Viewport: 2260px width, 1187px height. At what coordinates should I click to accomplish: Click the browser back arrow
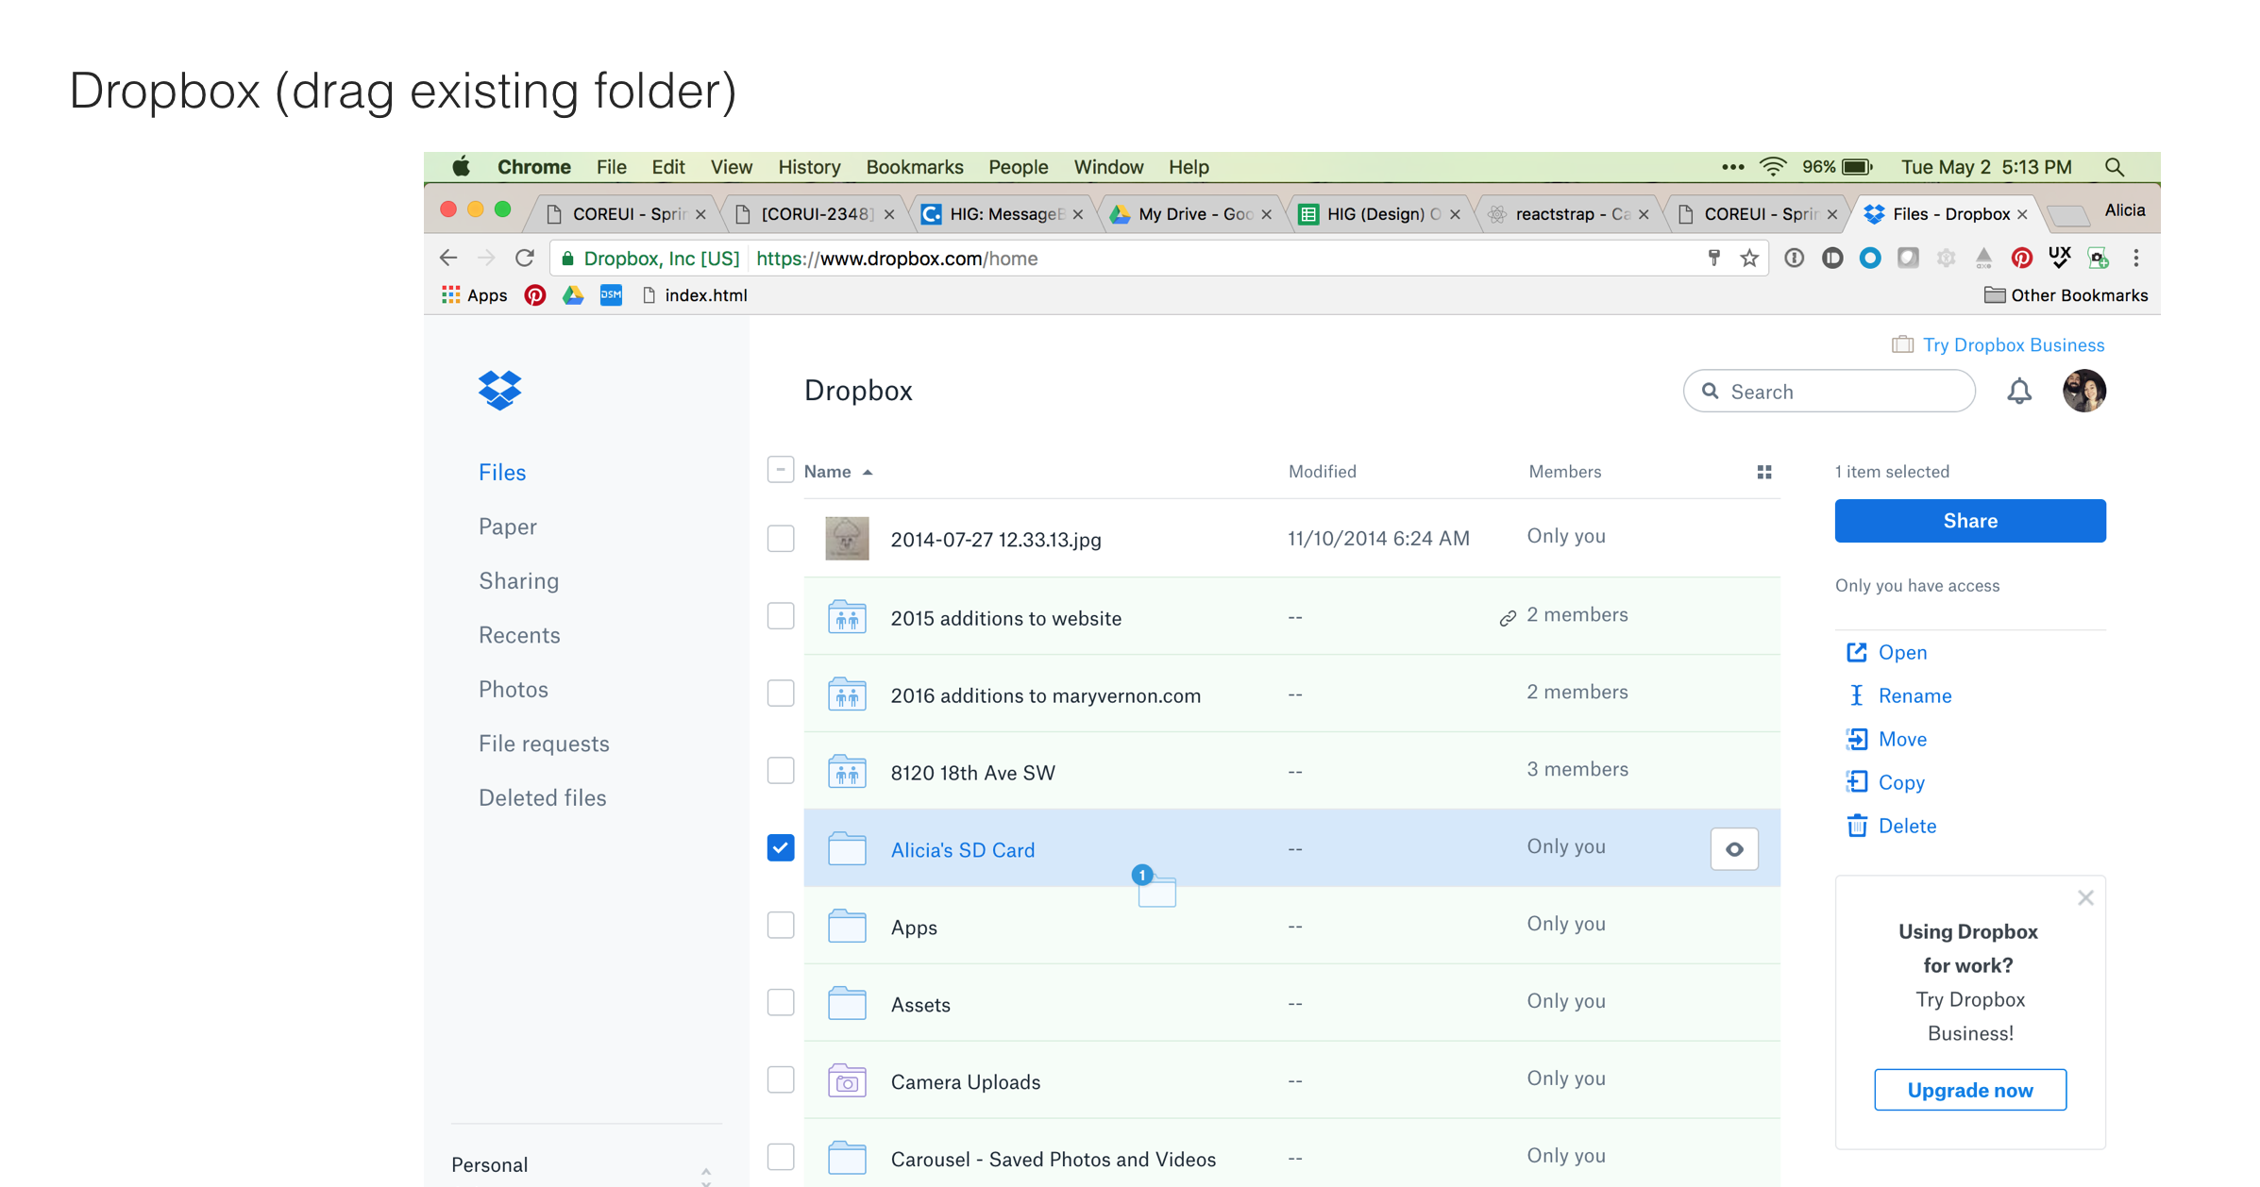(x=448, y=258)
